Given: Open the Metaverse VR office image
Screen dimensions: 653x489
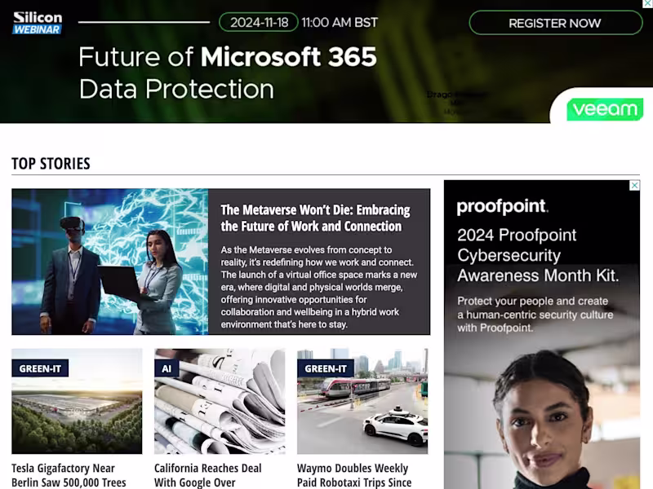Looking at the screenshot, I should pos(109,262).
